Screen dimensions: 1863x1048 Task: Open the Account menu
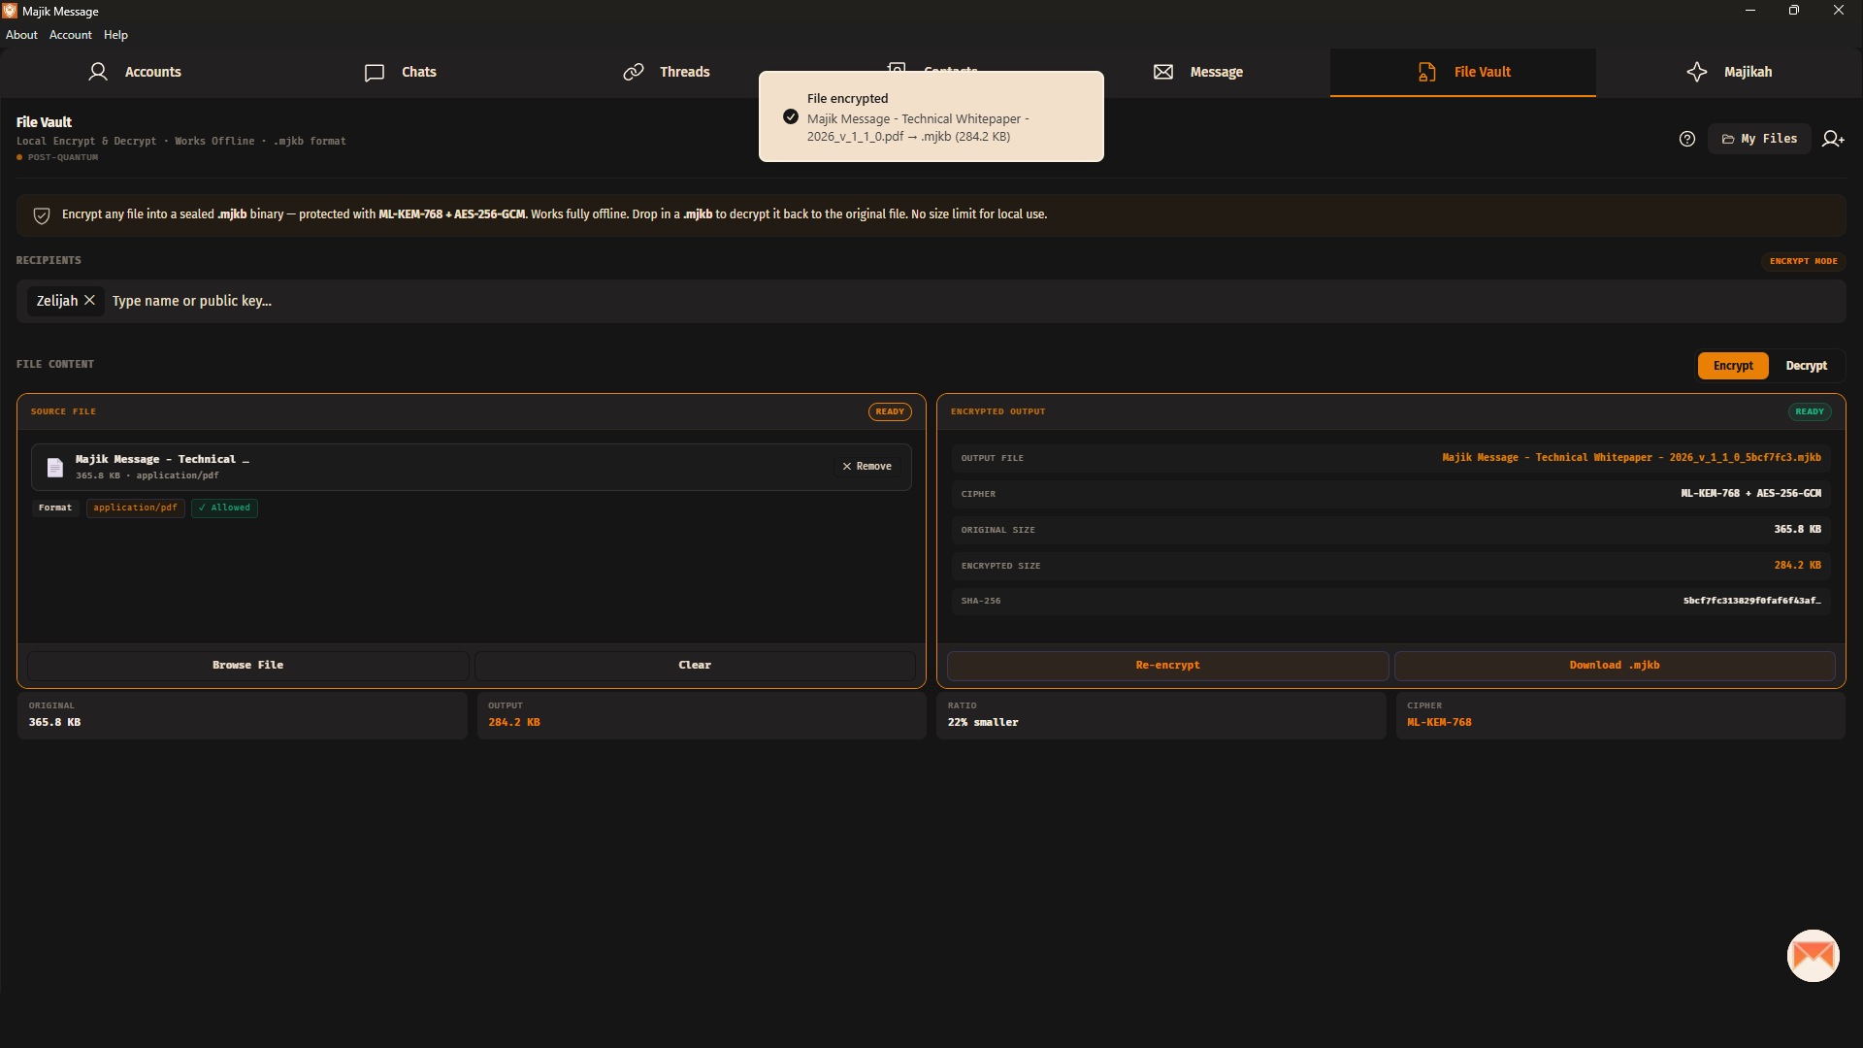[71, 35]
